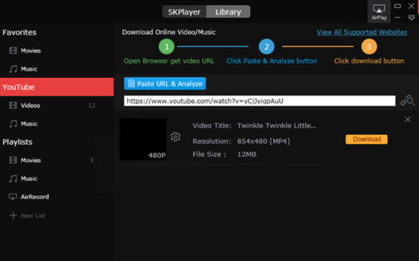Close the 5KPlayer window
The image size is (419, 261).
click(x=412, y=6)
